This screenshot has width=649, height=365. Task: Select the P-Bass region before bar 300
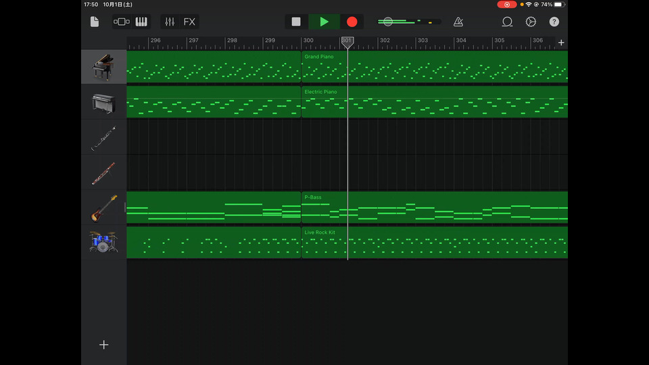[x=214, y=208]
